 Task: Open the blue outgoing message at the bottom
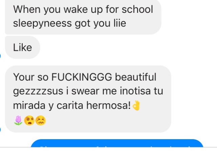[x=117, y=143]
